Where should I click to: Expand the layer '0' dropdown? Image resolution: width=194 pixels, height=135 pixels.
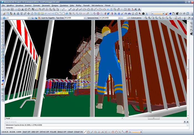pyautogui.click(x=29, y=18)
